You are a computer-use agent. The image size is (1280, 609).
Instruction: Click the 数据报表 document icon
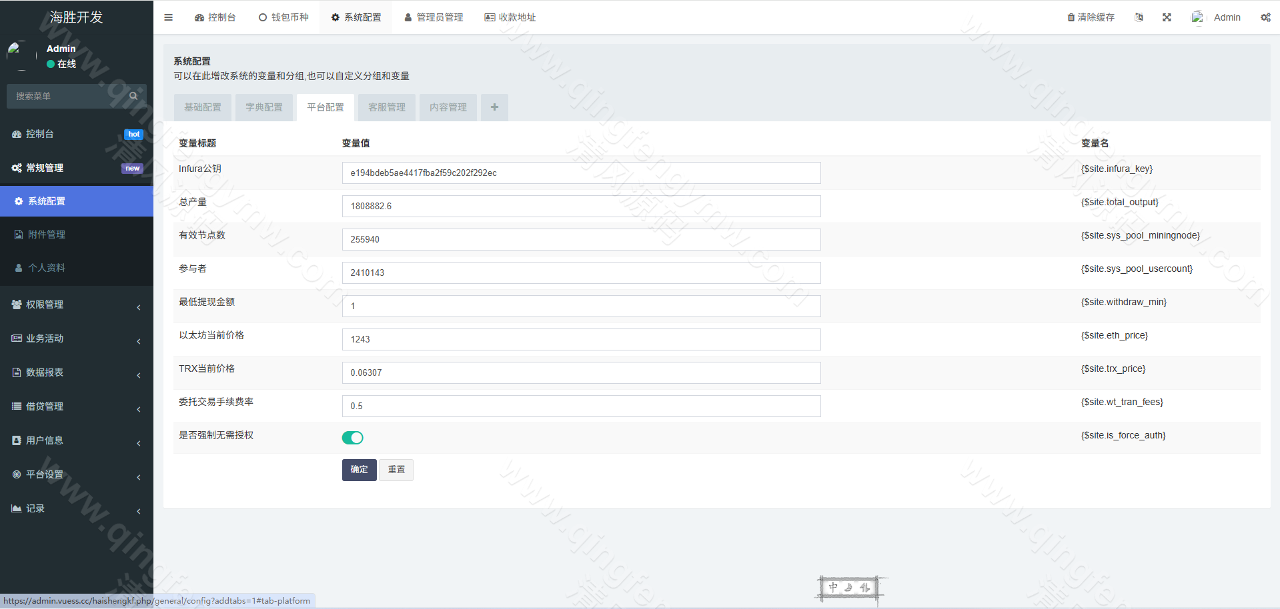click(17, 372)
